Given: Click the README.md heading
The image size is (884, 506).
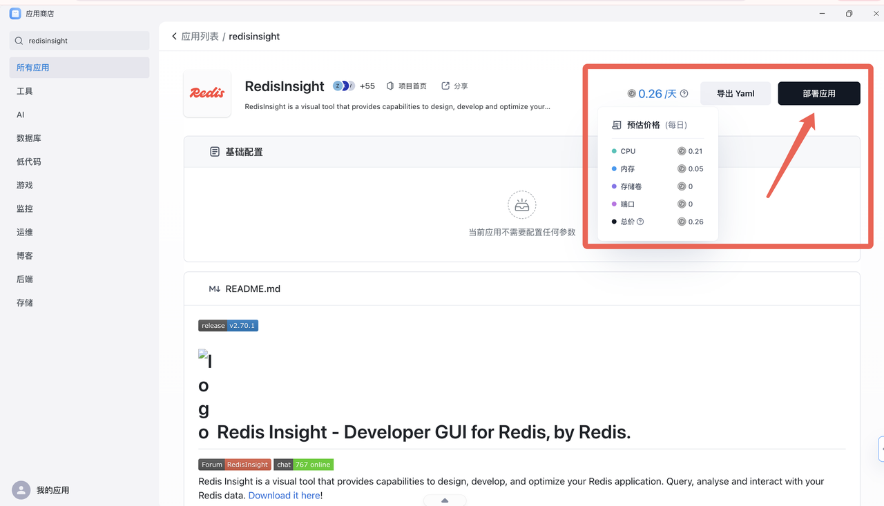Looking at the screenshot, I should pos(253,289).
